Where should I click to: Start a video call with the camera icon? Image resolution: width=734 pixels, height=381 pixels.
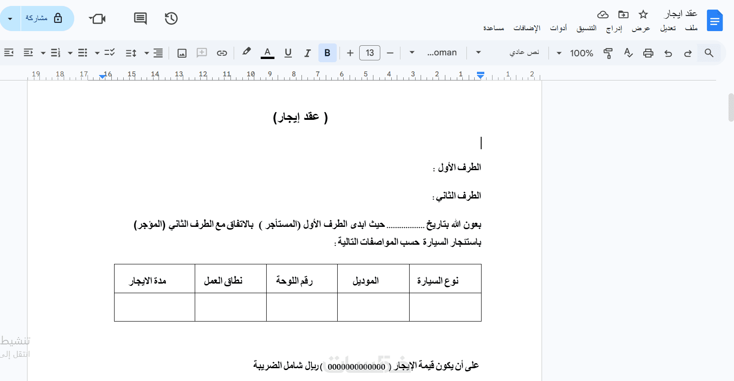coord(97,18)
